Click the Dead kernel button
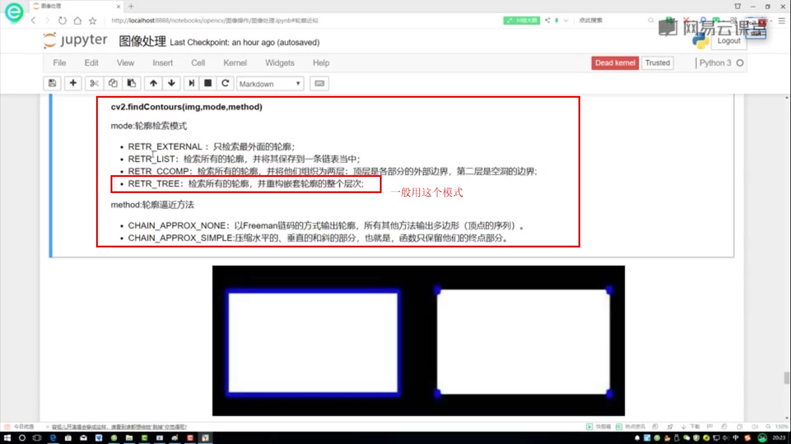 tap(615, 62)
